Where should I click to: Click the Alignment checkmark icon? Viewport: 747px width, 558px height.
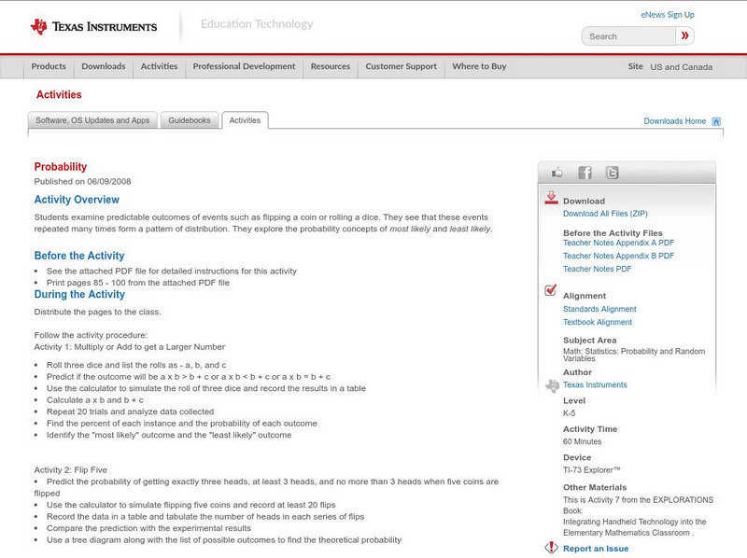pyautogui.click(x=550, y=290)
